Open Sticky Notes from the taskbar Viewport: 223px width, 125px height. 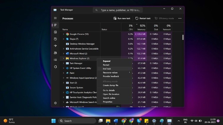point(146,121)
